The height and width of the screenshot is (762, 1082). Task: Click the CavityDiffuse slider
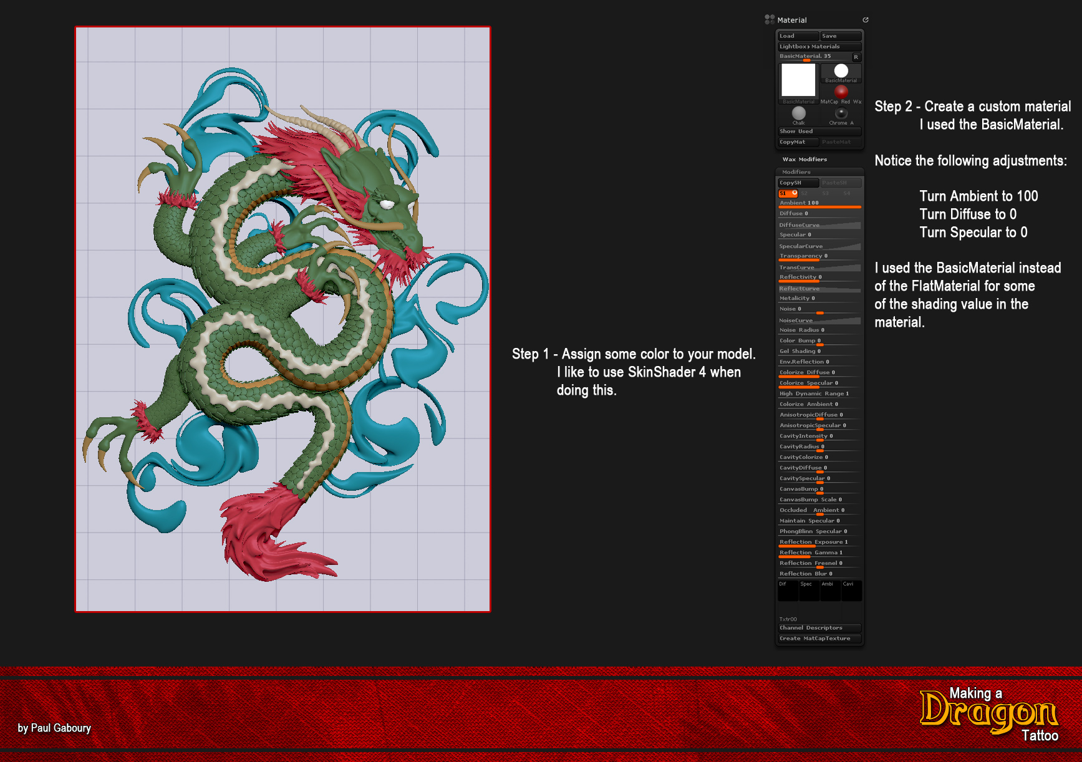click(819, 468)
